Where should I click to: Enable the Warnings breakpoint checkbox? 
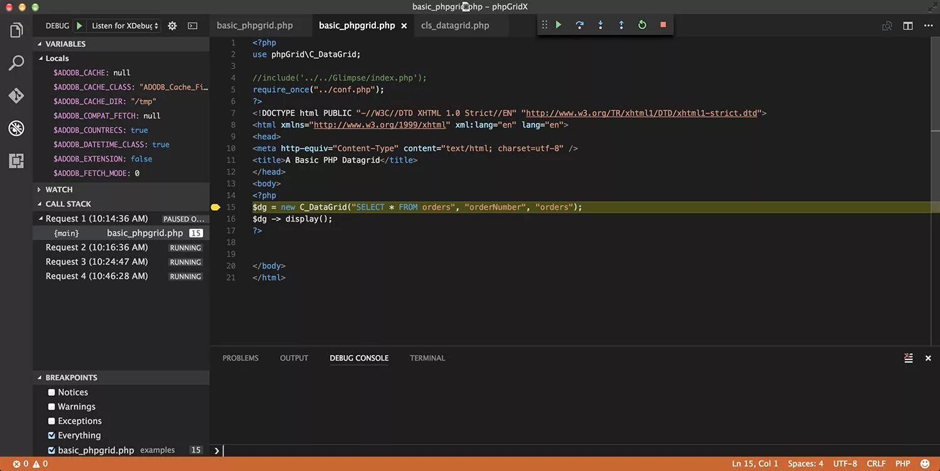coord(51,406)
